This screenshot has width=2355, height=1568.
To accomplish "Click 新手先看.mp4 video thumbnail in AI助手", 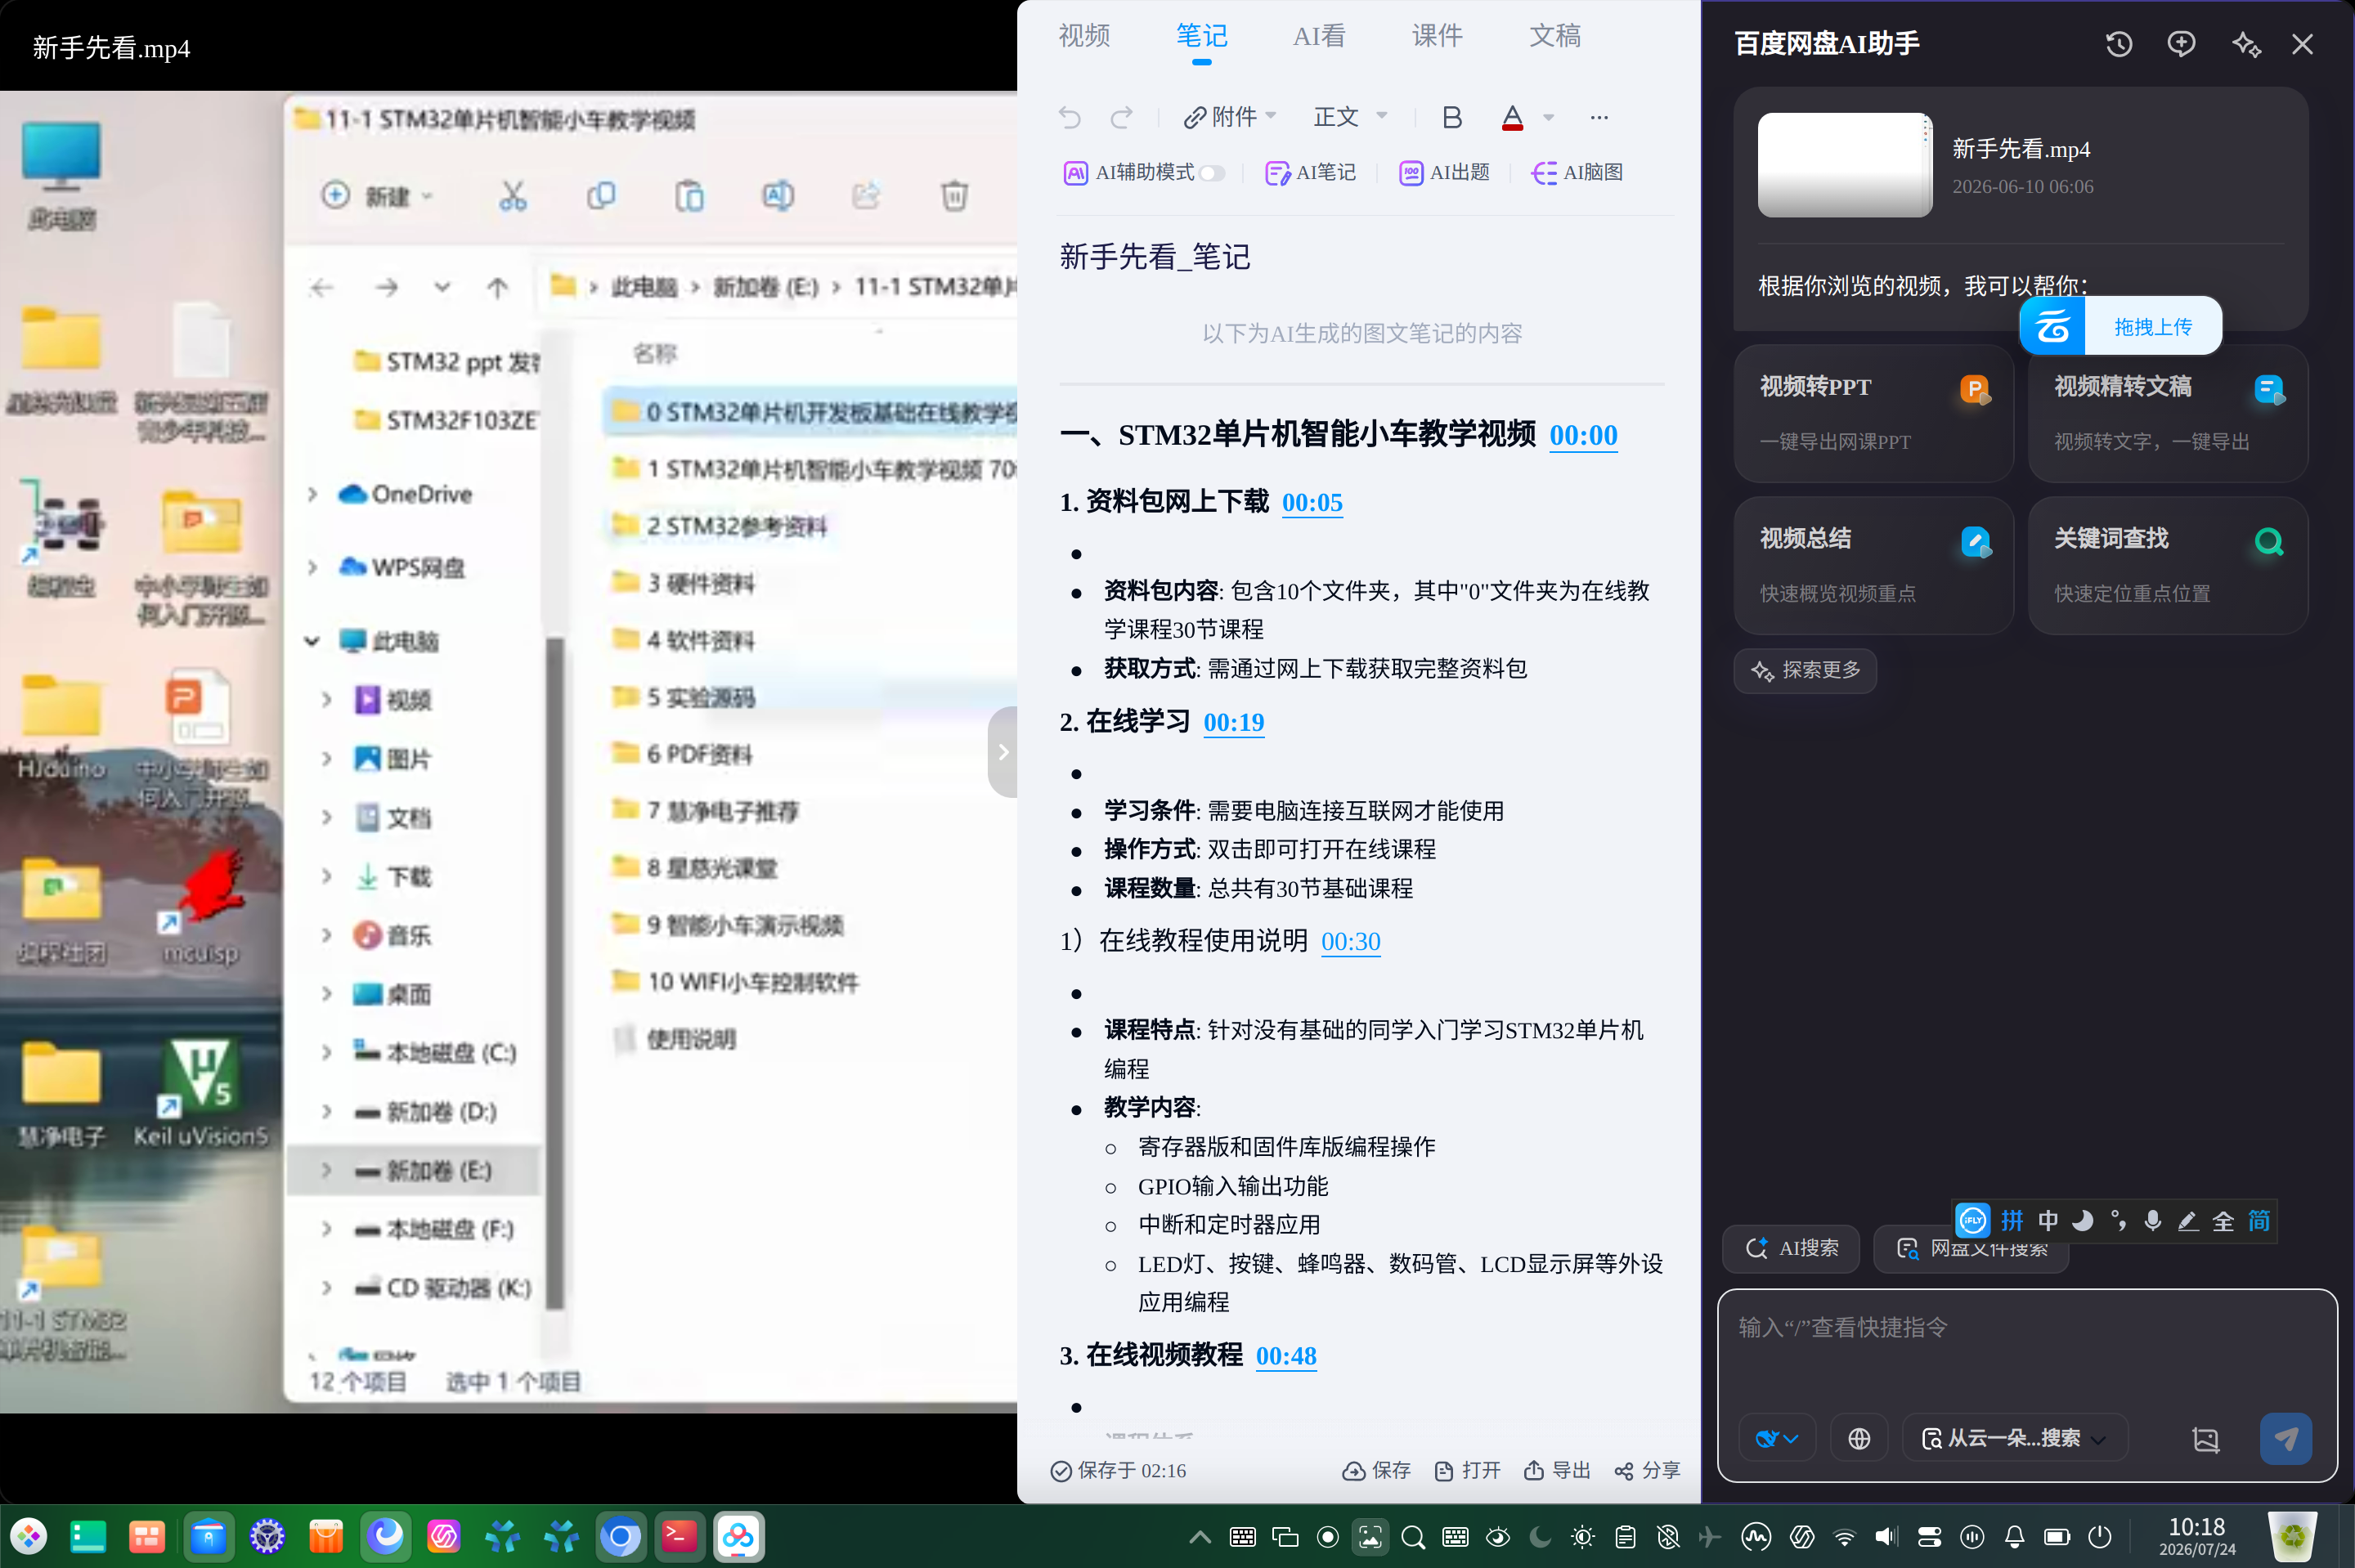I will tap(1844, 165).
